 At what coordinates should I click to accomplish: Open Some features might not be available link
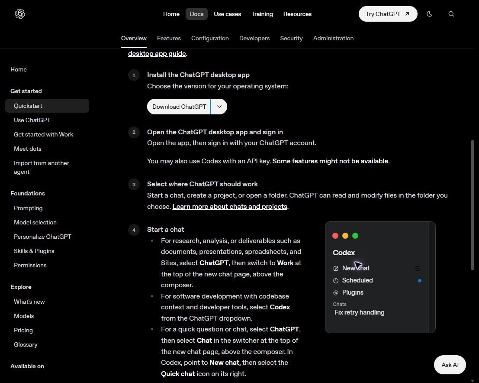coord(330,161)
